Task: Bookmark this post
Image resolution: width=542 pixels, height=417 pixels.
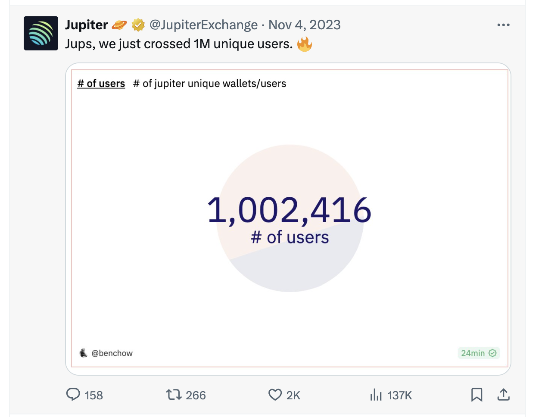Action: [x=477, y=395]
